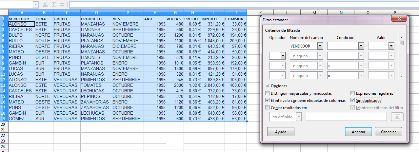Click the PRECIO header cell

coord(192,19)
